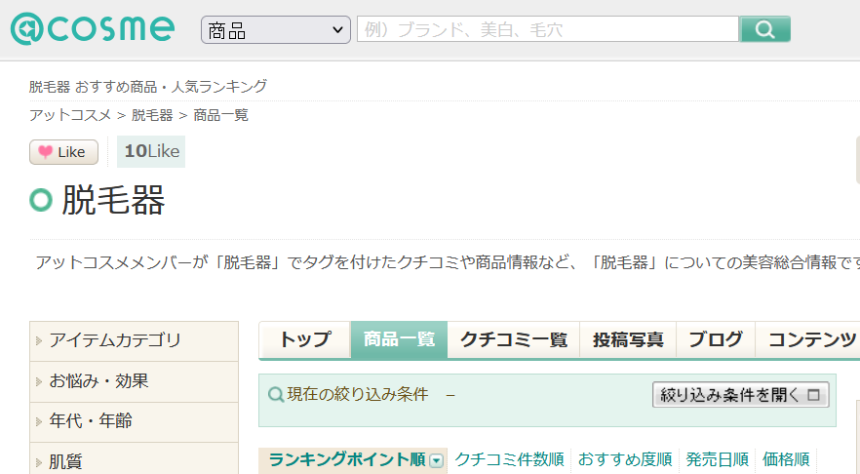
Task: Sort products by 発売日順
Action: click(x=717, y=459)
